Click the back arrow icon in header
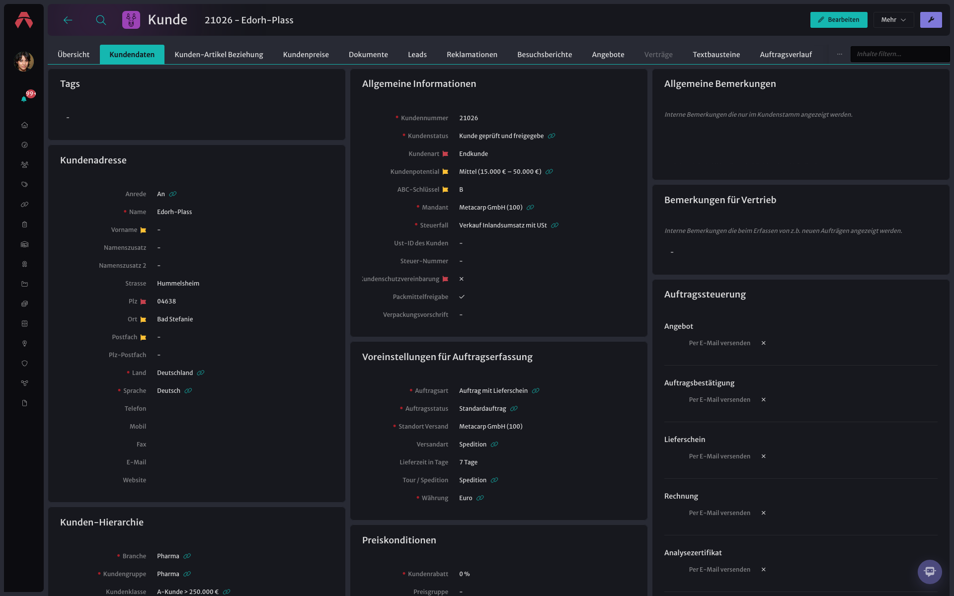954x596 pixels. (68, 20)
